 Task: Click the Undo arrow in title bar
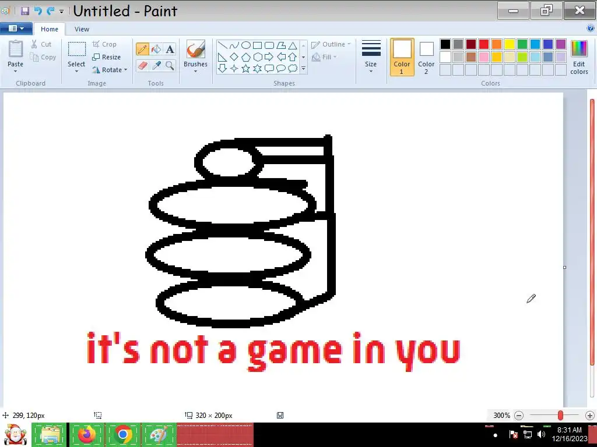pyautogui.click(x=38, y=10)
